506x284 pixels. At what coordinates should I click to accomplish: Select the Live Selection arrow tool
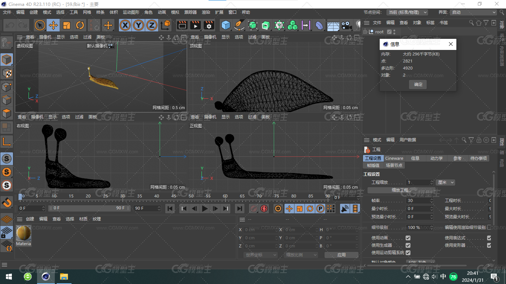pos(40,25)
